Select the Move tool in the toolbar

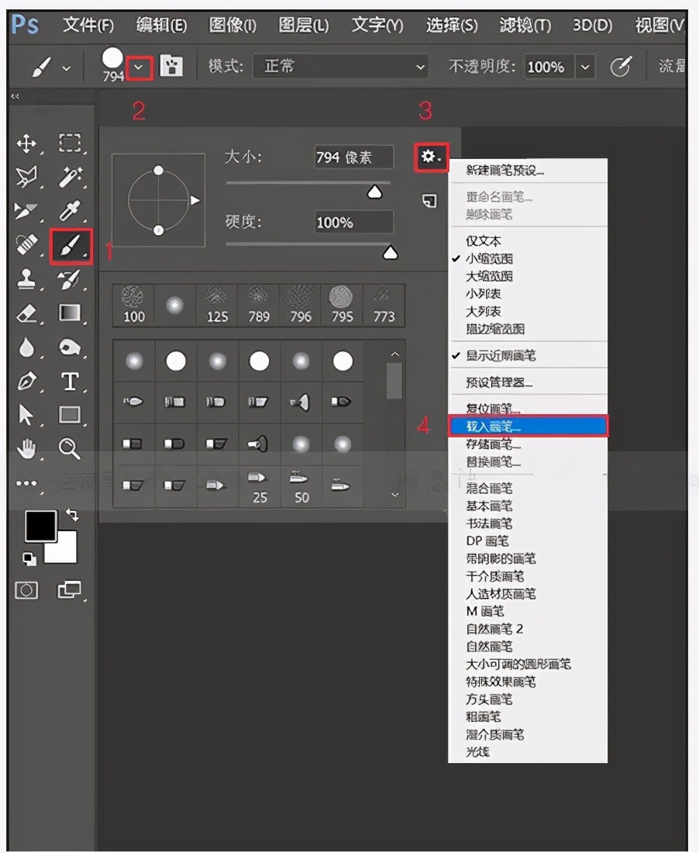pyautogui.click(x=26, y=143)
